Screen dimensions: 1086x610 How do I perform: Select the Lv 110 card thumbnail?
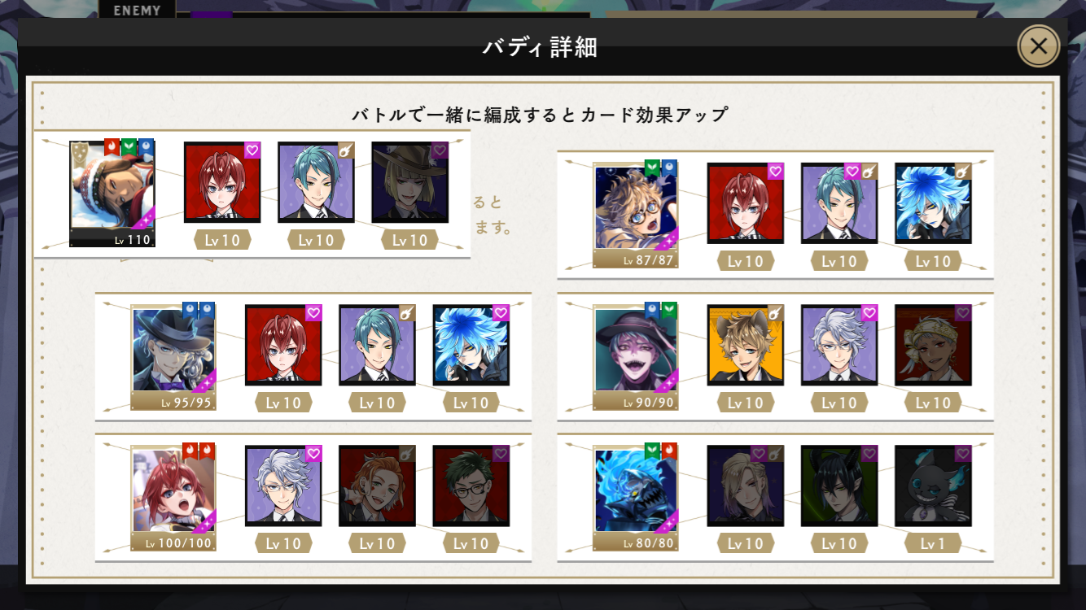tap(112, 194)
